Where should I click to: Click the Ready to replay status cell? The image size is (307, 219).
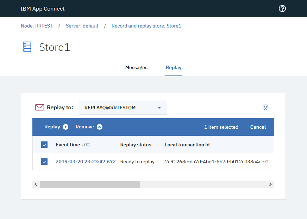pos(137,162)
